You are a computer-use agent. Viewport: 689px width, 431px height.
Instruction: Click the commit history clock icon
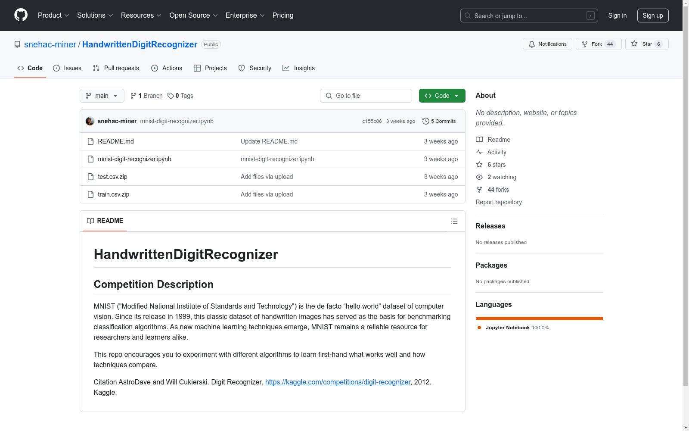point(426,121)
